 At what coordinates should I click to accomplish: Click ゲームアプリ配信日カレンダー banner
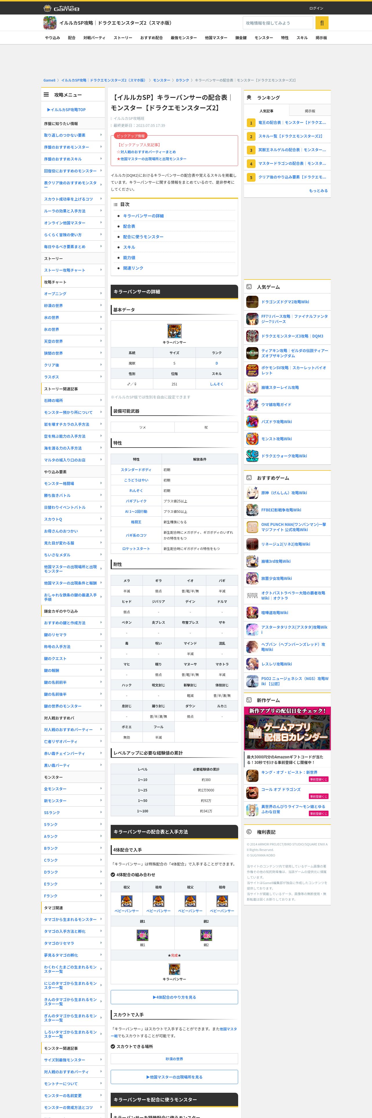coord(287,729)
